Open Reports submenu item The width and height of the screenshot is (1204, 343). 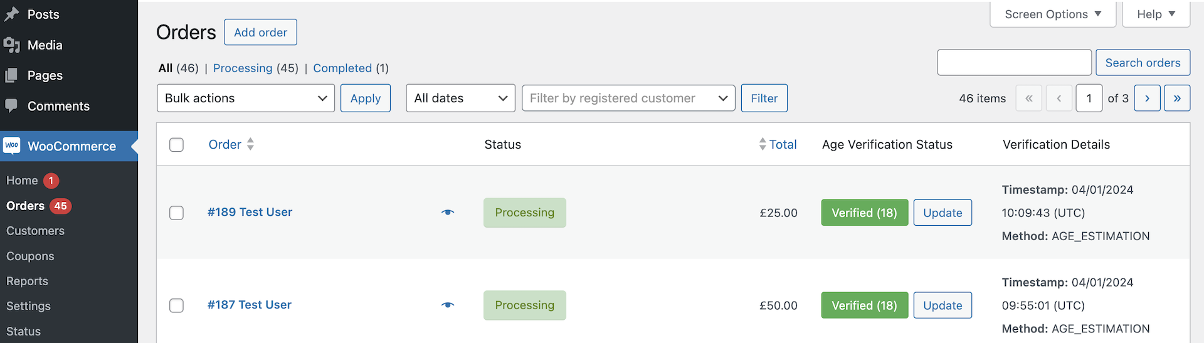27,282
